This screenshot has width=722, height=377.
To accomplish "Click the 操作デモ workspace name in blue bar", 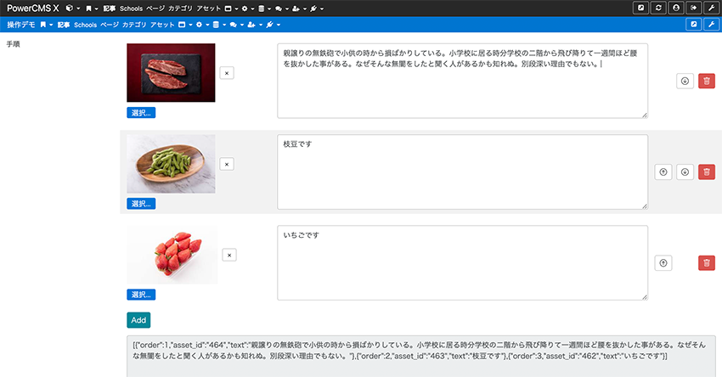I will click(20, 25).
